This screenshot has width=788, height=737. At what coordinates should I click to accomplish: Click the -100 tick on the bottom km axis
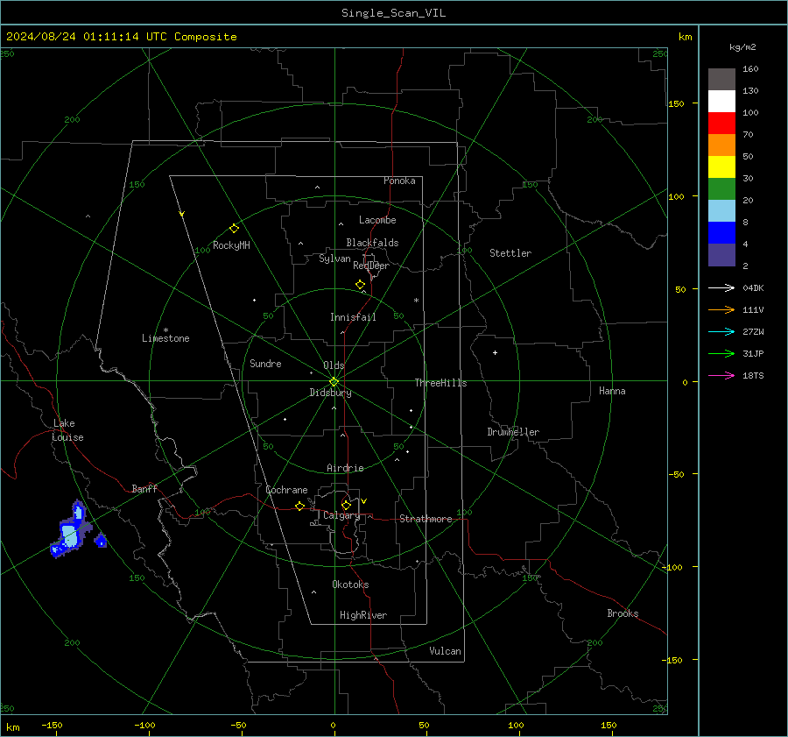click(144, 725)
